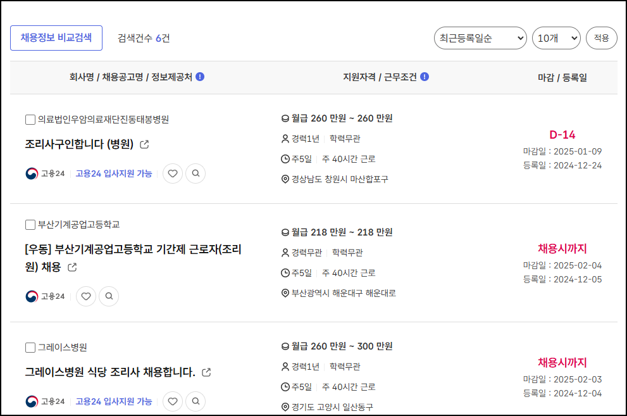Open the magnifier preview for 부산기계공업고등학교 posting
This screenshot has width=627, height=416.
tap(108, 296)
